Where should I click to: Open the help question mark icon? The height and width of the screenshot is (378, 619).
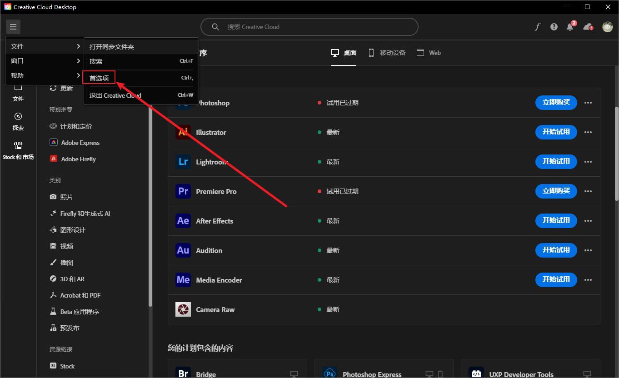click(x=554, y=27)
